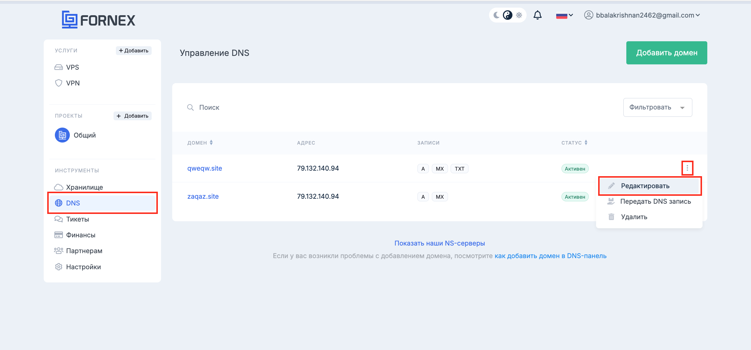Click A record tag for zaqaz.site

(x=423, y=197)
